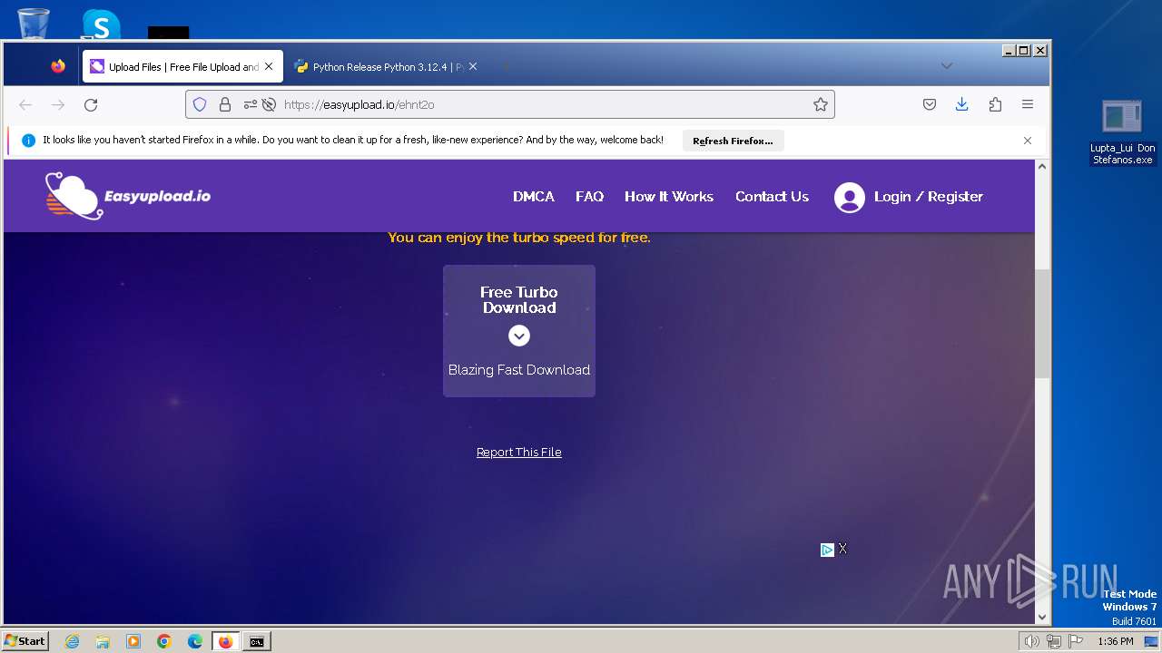Open Internet Explorer from the taskbar
Screen dimensions: 1162x653
(73, 641)
